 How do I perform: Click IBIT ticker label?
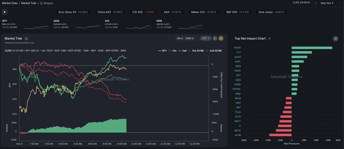(x=239, y=108)
